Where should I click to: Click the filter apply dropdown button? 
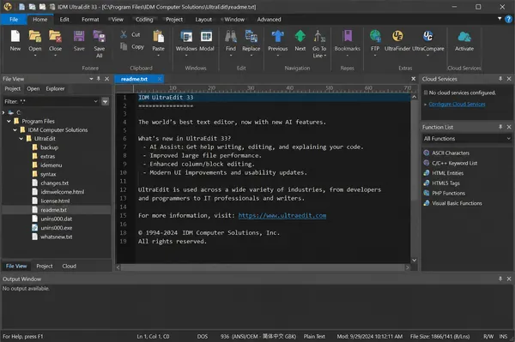click(x=105, y=102)
